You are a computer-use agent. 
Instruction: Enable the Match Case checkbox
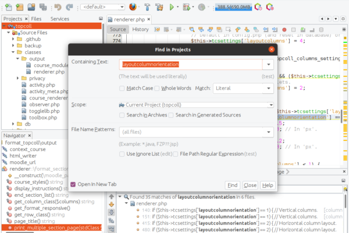(122, 89)
